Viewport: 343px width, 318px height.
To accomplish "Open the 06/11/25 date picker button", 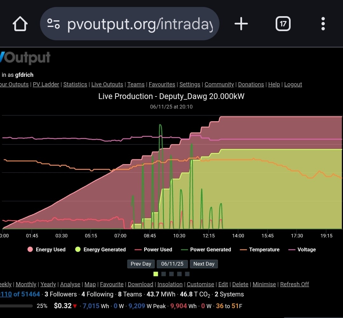I will (172, 264).
